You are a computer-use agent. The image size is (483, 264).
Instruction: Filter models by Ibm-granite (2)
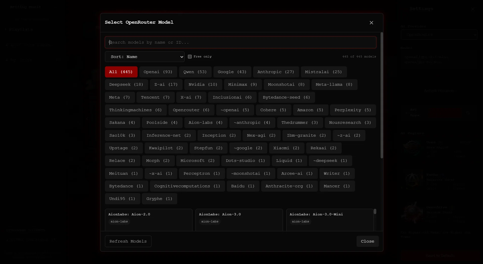pyautogui.click(x=307, y=135)
